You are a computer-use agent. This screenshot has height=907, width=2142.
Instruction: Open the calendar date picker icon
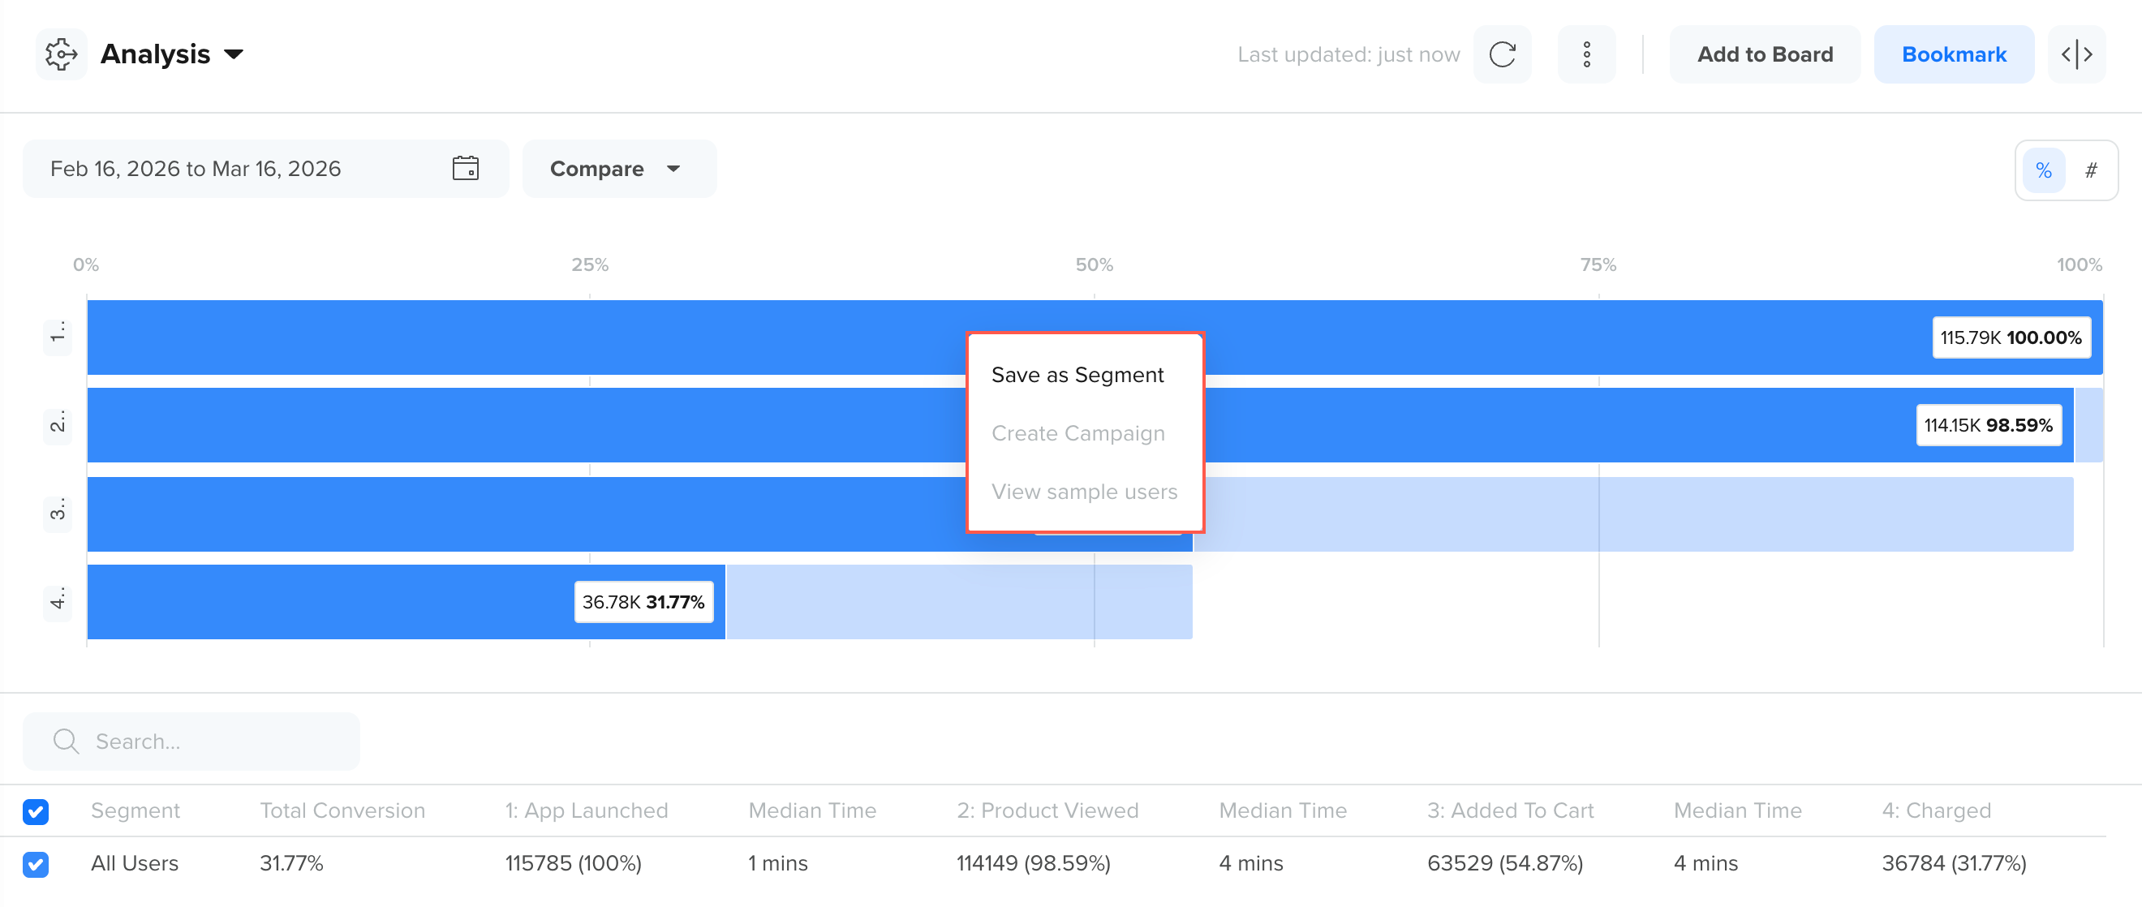[465, 169]
